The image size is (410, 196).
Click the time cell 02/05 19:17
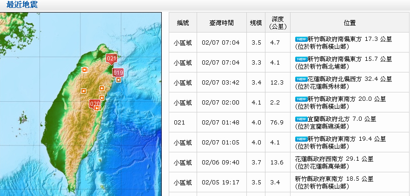click(x=220, y=183)
